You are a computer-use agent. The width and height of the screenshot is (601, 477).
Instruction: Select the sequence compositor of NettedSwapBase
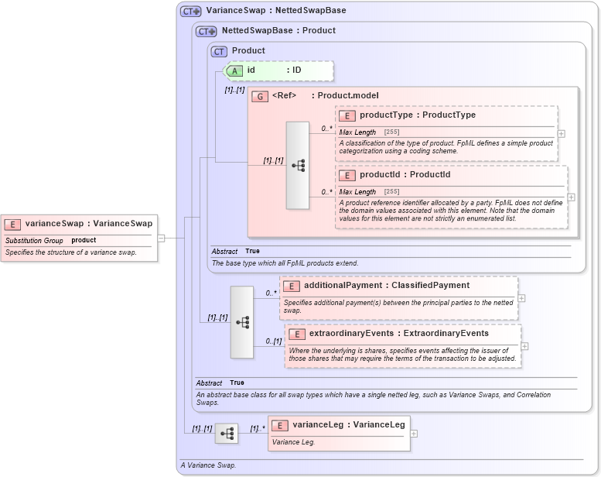click(x=242, y=322)
